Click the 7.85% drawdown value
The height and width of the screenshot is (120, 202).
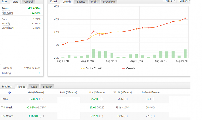(x=37, y=28)
